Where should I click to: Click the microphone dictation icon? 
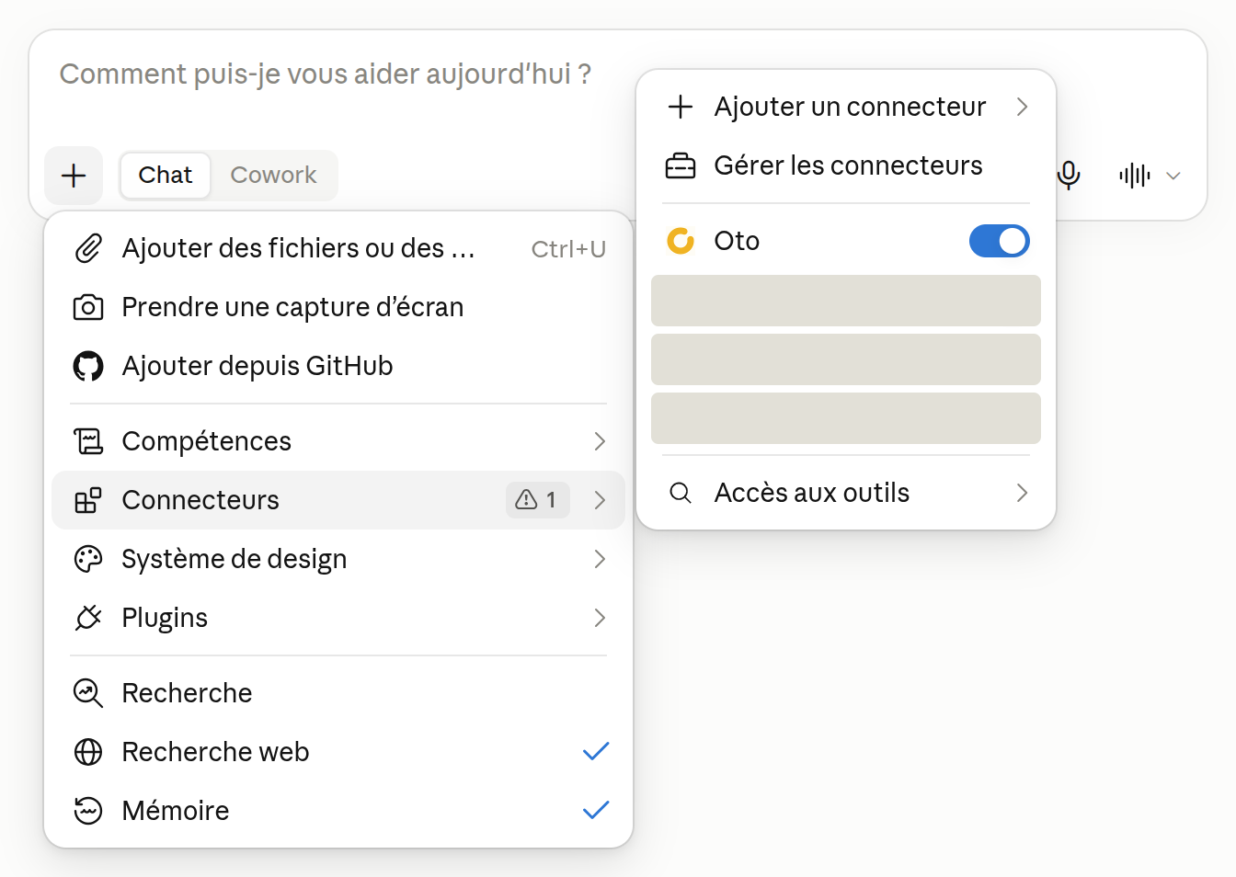(1069, 175)
